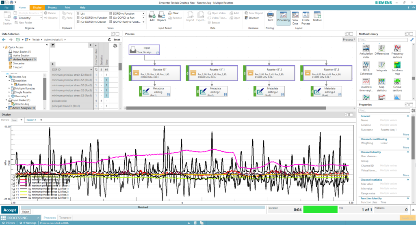Screen dimensions: 416x225
Task: Tick the legend checkbox for S2 (Ros2)
Action: [x=14, y=192]
